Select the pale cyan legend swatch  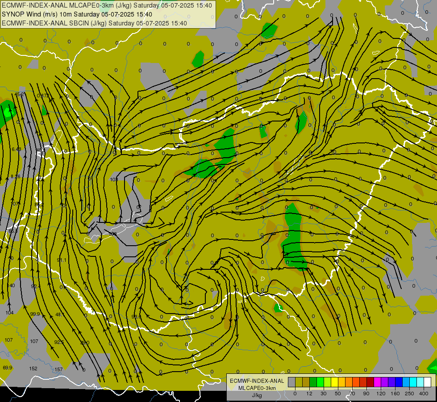(420, 382)
